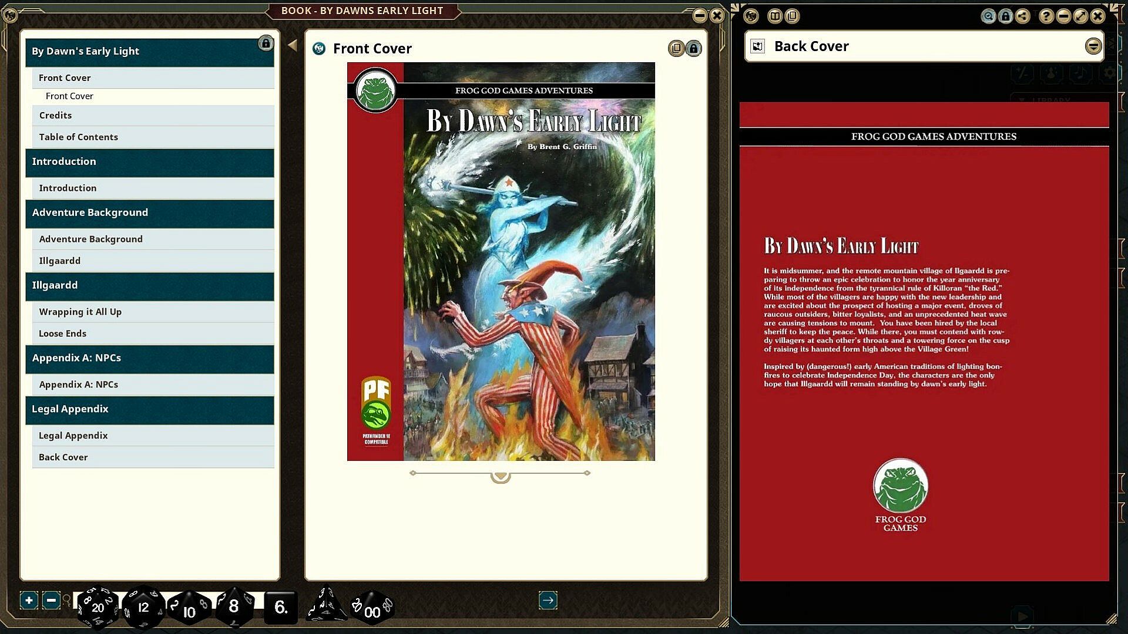
Task: Toggle the lock on Front Cover page
Action: pyautogui.click(x=694, y=48)
